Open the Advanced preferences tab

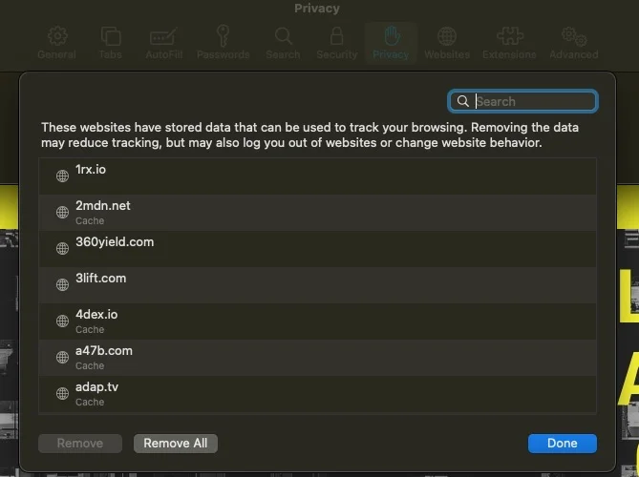tap(574, 43)
